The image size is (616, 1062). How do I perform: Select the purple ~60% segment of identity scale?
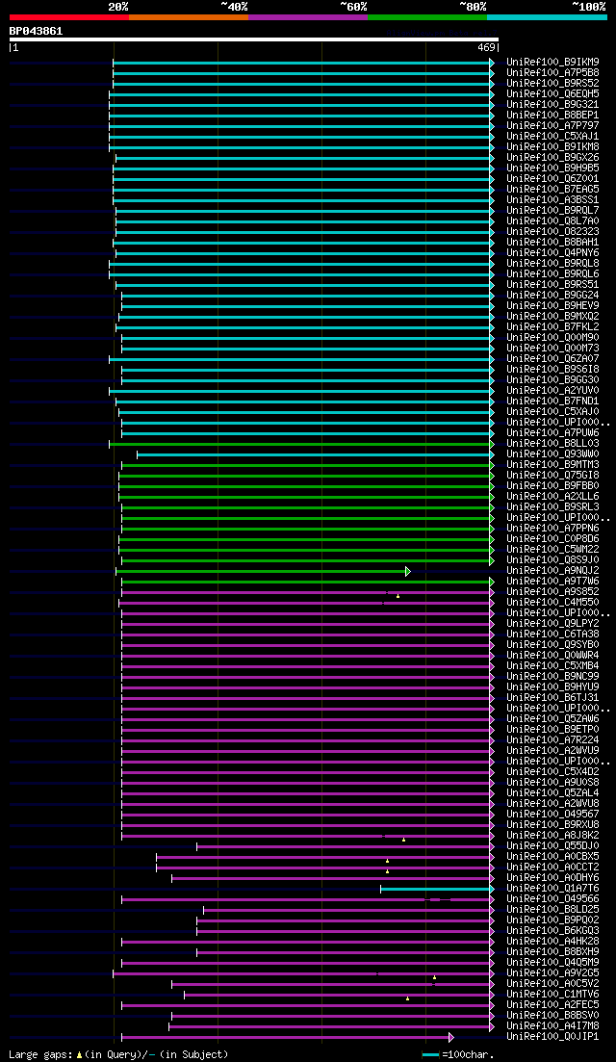pos(308,17)
